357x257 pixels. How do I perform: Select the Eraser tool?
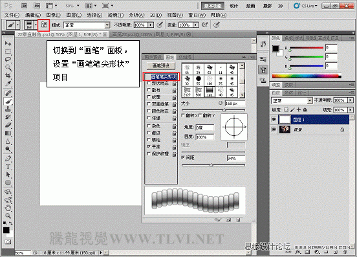click(8, 125)
